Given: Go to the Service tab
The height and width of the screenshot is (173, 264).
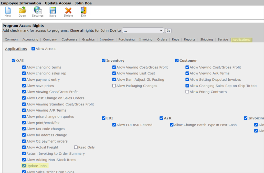Looking at the screenshot, I should click(x=223, y=39).
